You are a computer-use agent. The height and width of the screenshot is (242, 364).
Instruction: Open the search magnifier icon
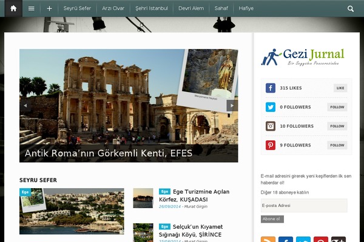[351, 9]
